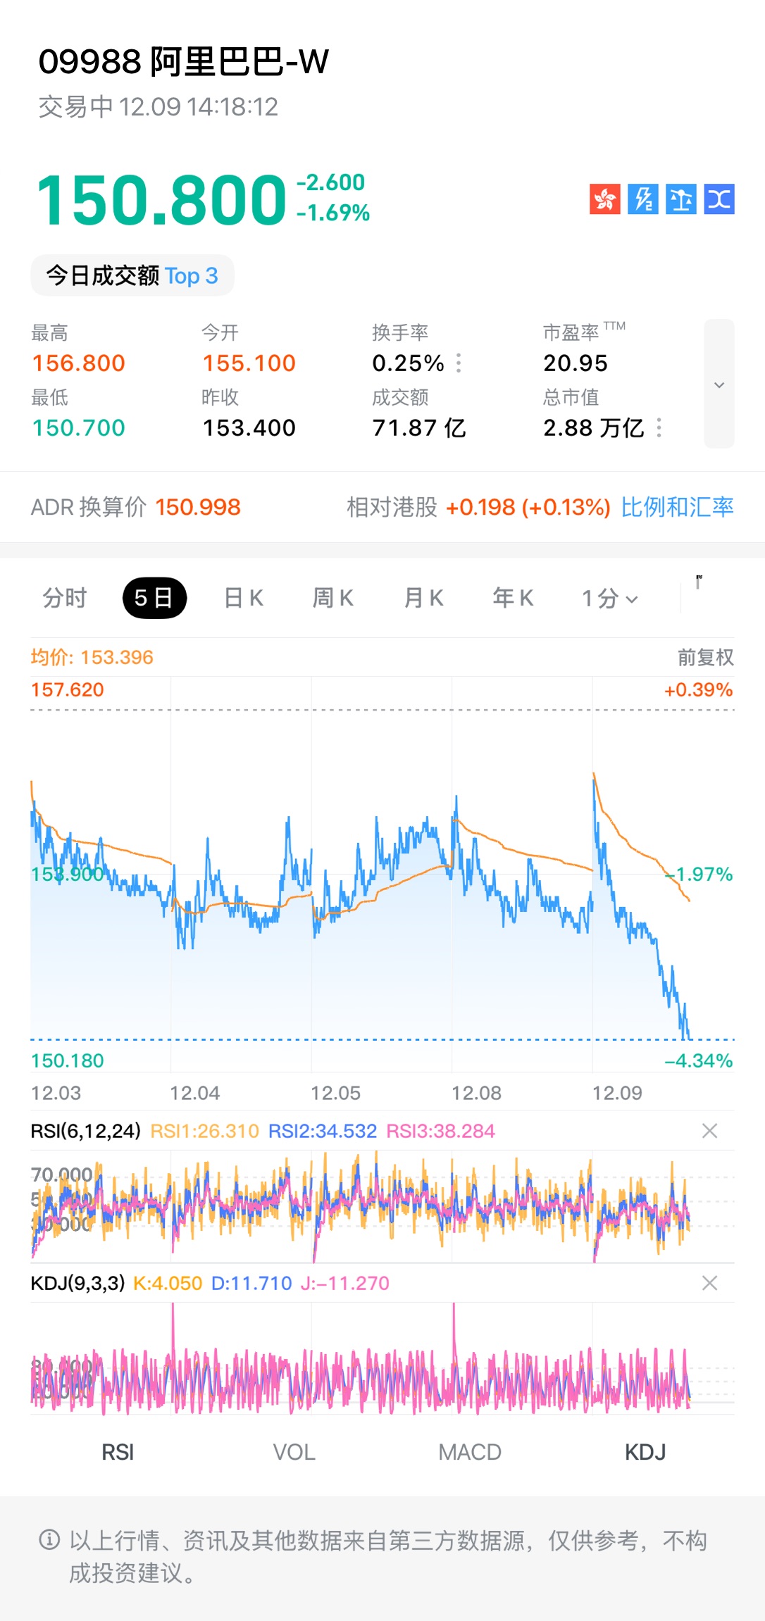Close the KDJ indicator panel

click(709, 1283)
